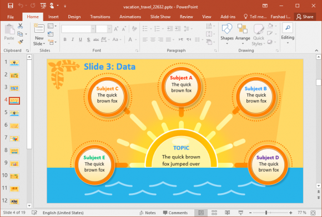This screenshot has height=217, width=322.
Task: Open the font size dropdown
Action: (109, 29)
